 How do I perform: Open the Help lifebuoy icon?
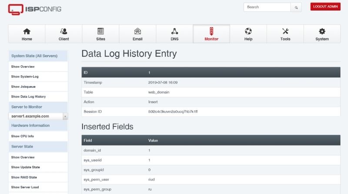pyautogui.click(x=248, y=31)
